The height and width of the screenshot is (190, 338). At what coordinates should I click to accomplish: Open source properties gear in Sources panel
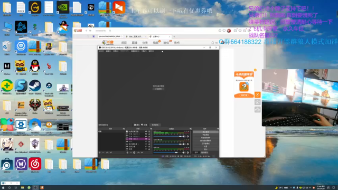pos(134,153)
